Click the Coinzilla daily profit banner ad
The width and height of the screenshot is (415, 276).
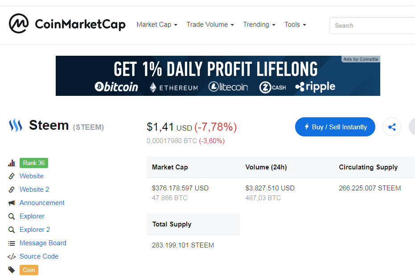tap(218, 76)
